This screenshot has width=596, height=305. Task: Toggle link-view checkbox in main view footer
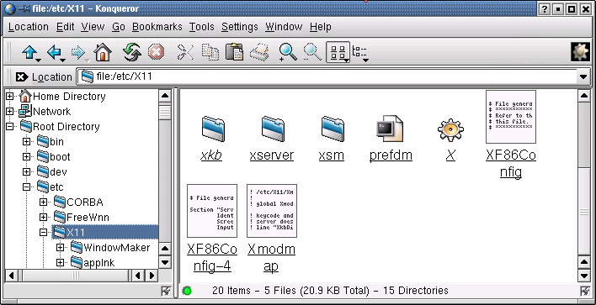tap(584, 292)
